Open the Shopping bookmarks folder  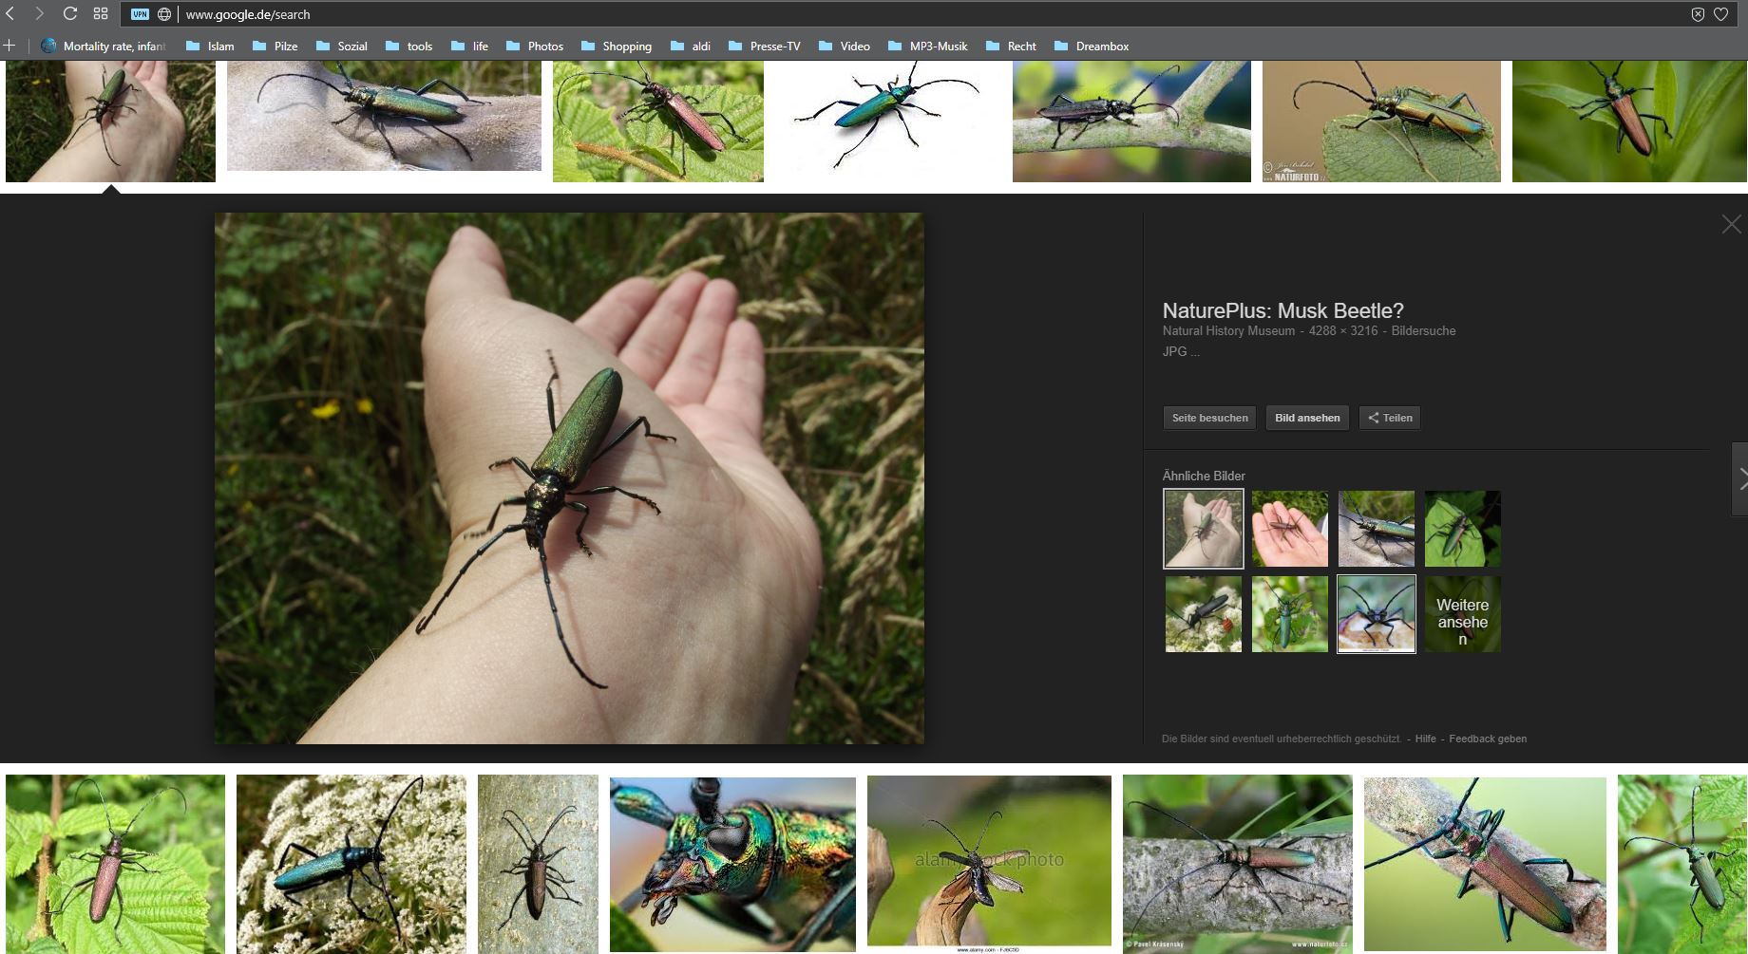click(617, 46)
